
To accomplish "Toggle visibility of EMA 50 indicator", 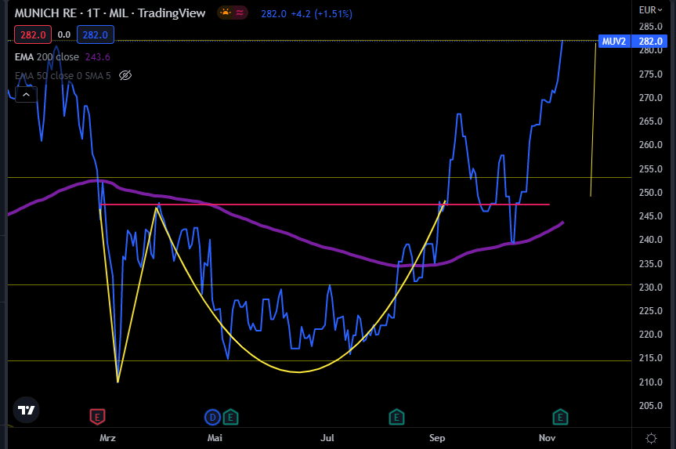I will [125, 75].
